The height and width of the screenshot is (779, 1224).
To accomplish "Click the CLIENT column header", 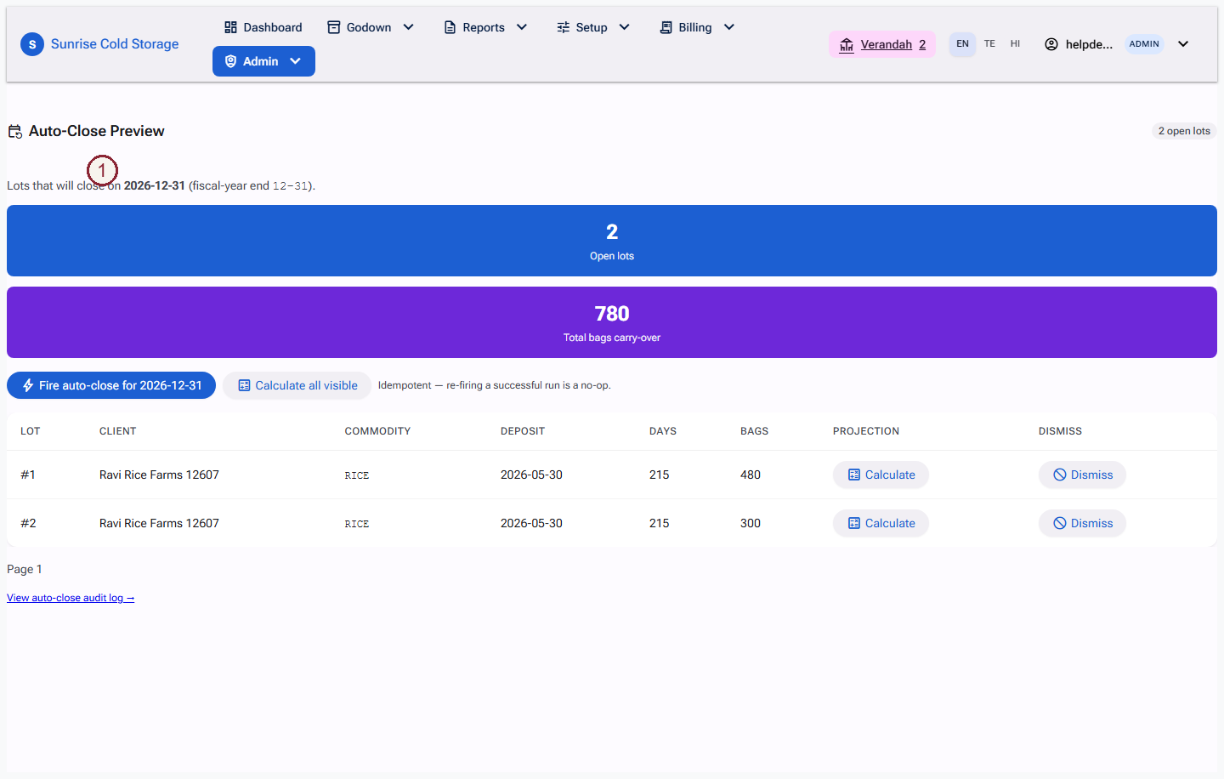I will tap(117, 431).
